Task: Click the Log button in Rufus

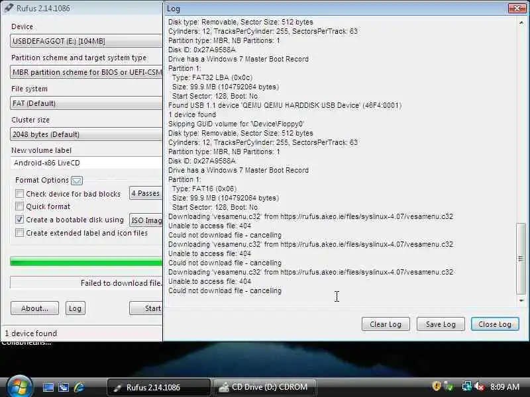Action: pos(75,308)
